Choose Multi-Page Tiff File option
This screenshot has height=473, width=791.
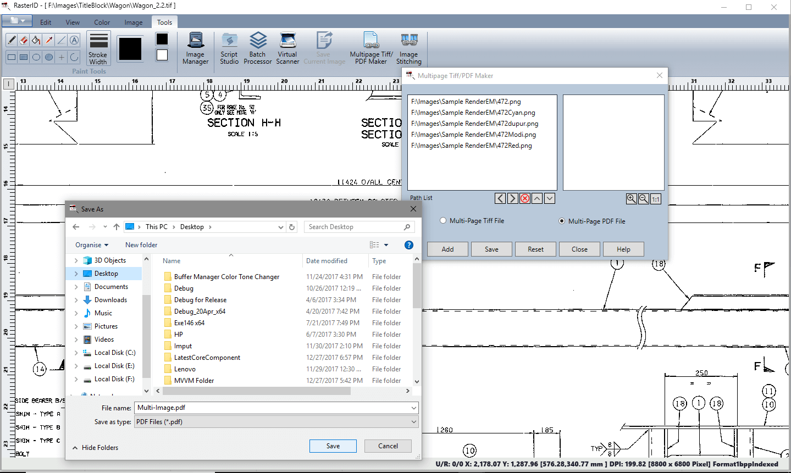click(x=443, y=221)
